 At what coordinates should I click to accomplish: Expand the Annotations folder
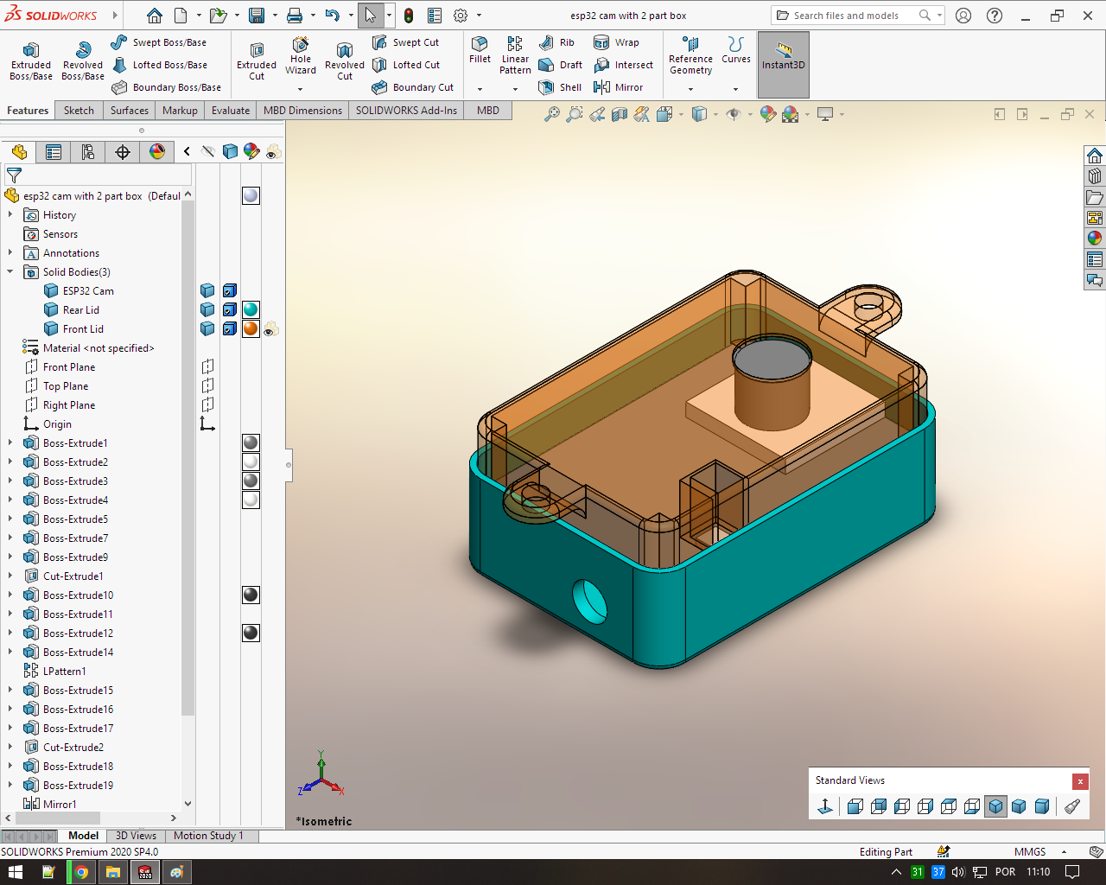(x=10, y=252)
